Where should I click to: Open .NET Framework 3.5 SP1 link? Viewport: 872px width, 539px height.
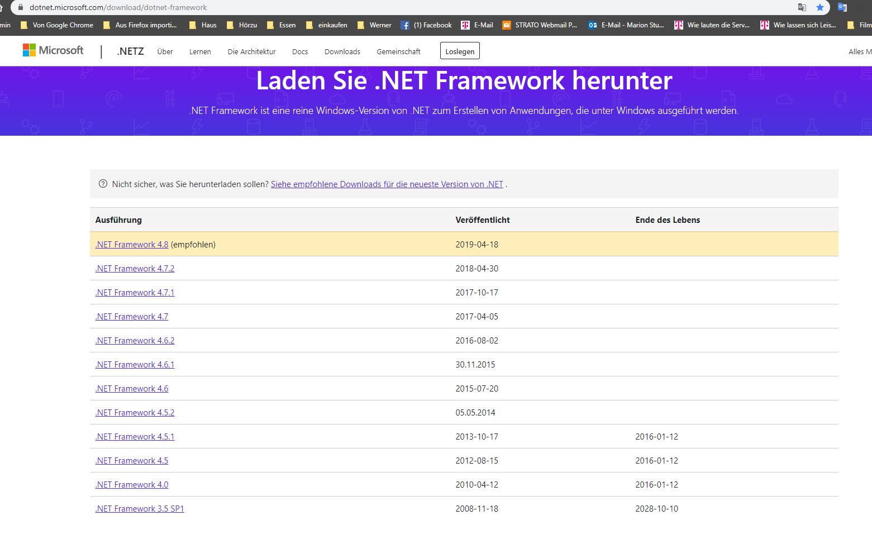point(140,509)
